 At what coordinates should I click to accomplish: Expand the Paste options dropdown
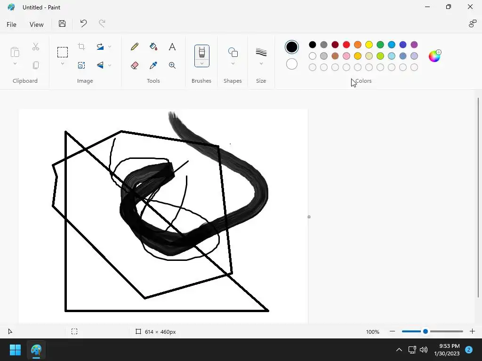pyautogui.click(x=15, y=63)
